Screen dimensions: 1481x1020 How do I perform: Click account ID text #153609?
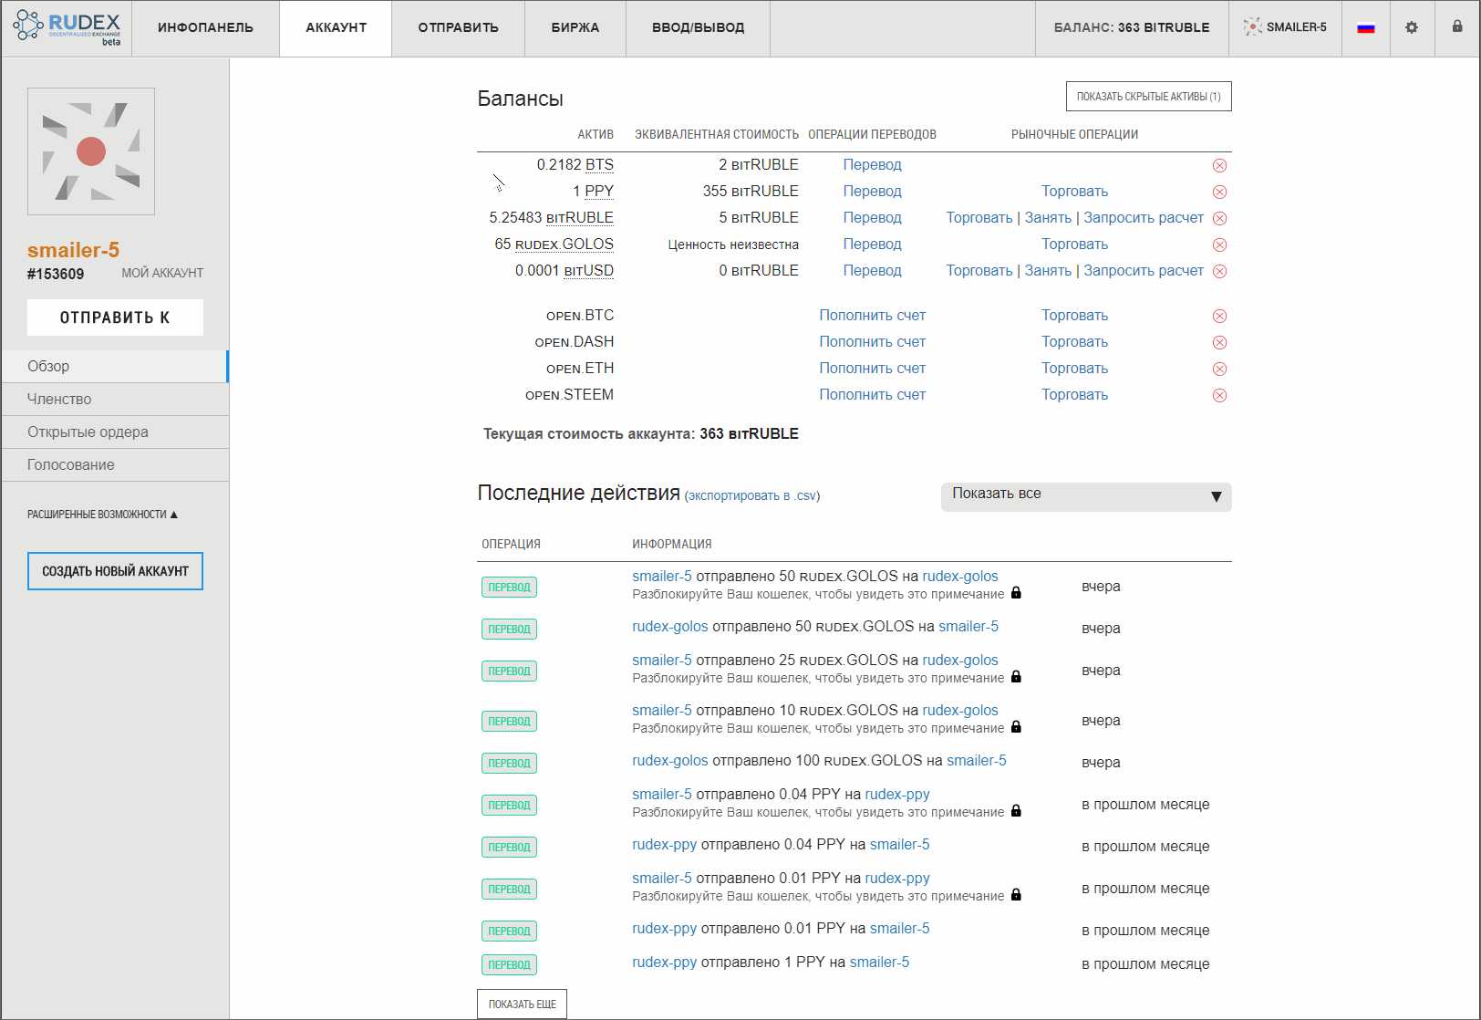[x=56, y=274]
